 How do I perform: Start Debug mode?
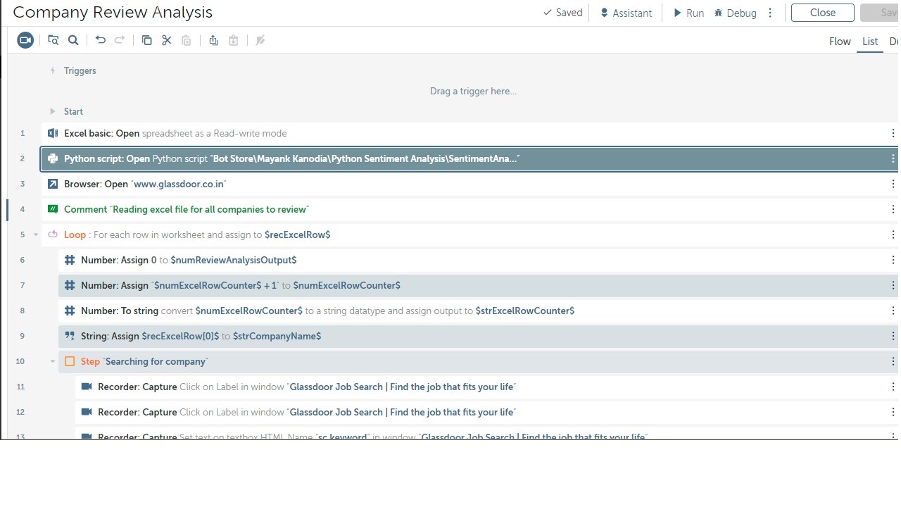(x=735, y=13)
